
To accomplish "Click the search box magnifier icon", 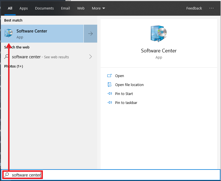I will (x=6, y=175).
